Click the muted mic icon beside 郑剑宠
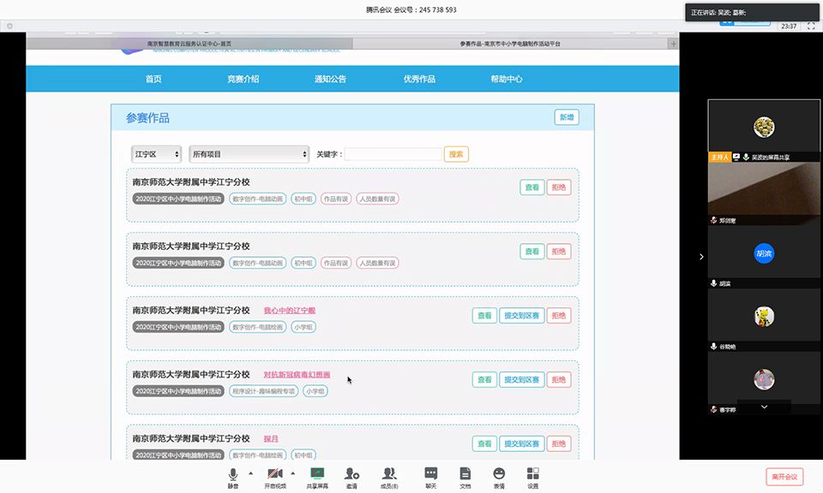823x493 pixels. [x=713, y=221]
